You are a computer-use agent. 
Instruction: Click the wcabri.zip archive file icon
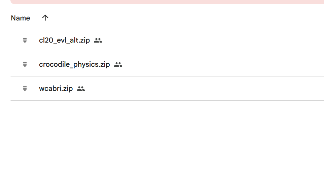[25, 89]
